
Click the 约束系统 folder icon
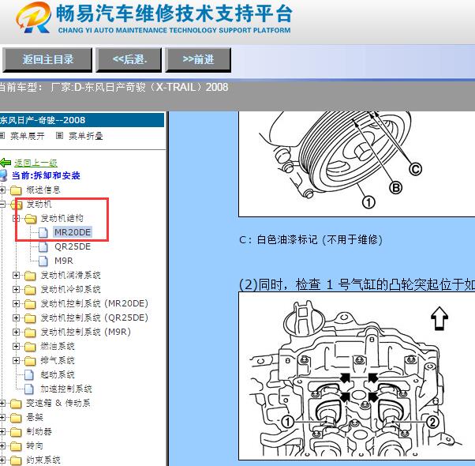pos(16,460)
